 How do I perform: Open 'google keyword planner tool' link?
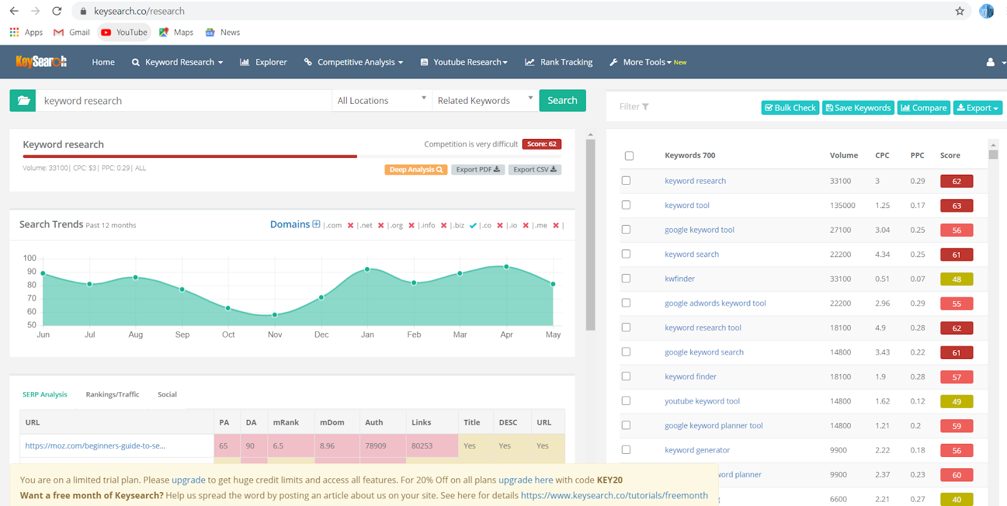pos(714,426)
